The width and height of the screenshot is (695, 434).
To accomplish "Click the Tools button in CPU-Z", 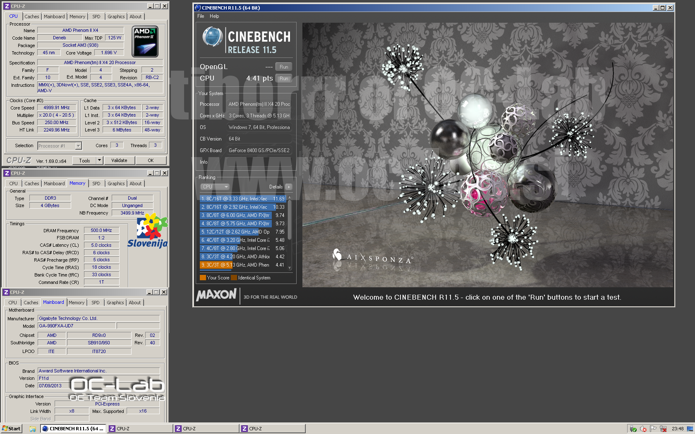I will (x=84, y=160).
